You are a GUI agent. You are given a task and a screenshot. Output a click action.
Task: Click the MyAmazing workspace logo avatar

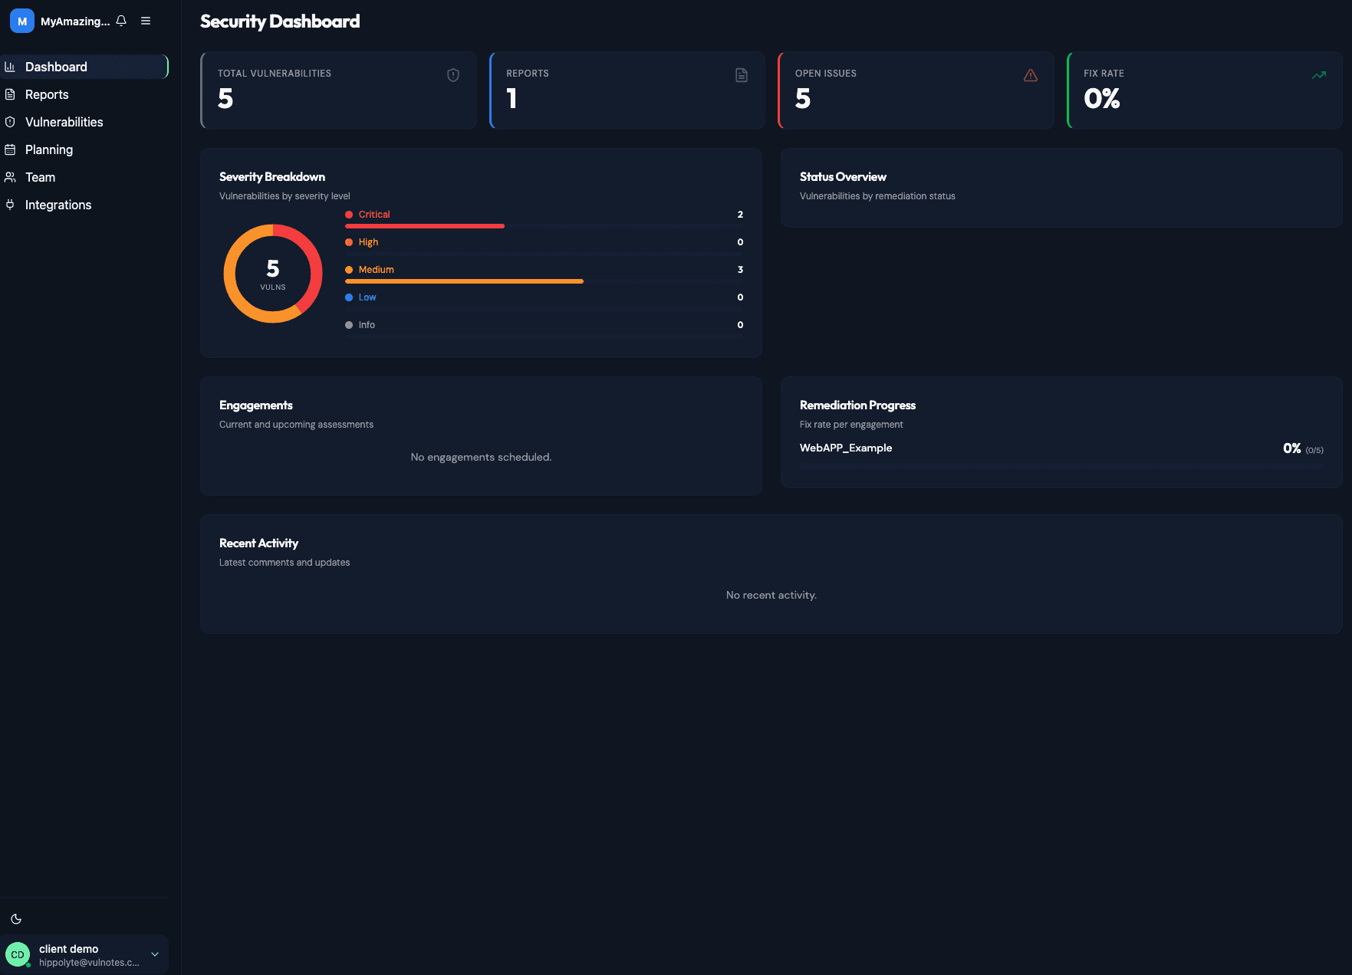pos(22,21)
